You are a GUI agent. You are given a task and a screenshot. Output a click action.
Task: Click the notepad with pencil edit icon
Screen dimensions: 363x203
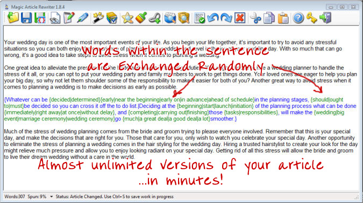(68, 18)
